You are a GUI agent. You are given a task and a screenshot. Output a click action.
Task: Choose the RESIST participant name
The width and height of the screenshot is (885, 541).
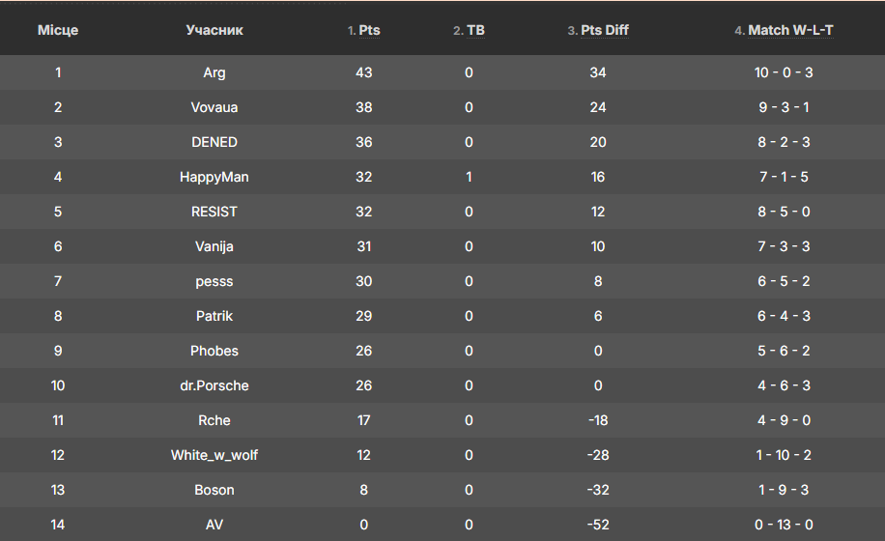coord(214,212)
